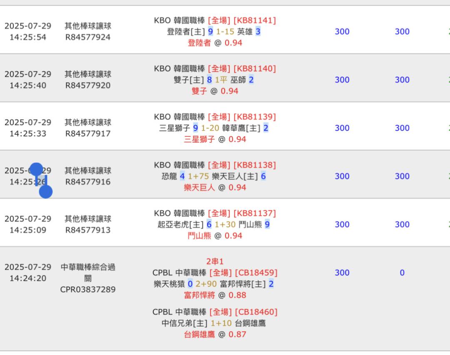This screenshot has width=450, height=355.
Task: Tap the upper blue text selection handle
Action: pyautogui.click(x=36, y=169)
